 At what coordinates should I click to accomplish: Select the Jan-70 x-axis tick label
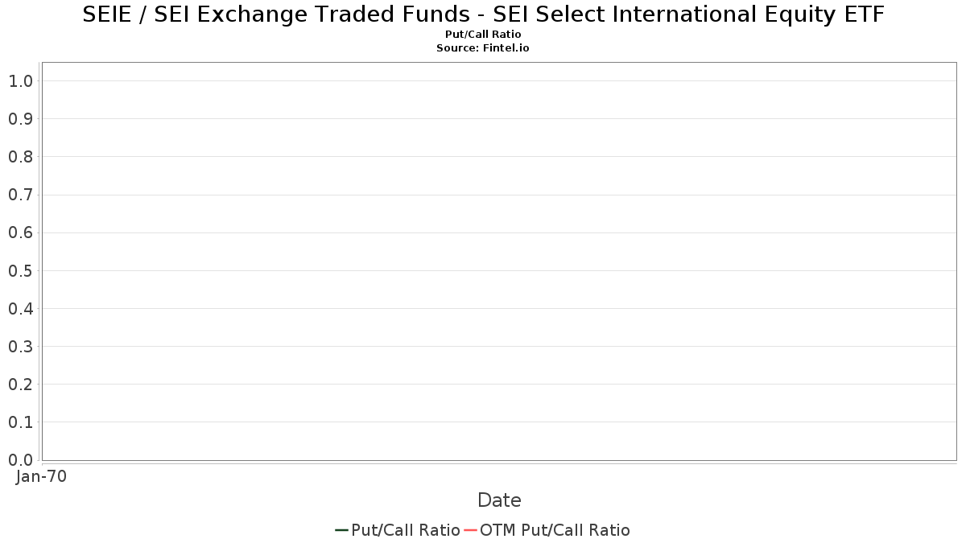[41, 476]
